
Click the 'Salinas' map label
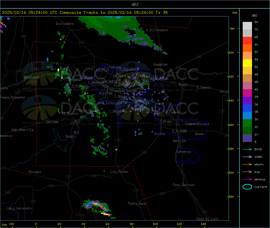click(52, 122)
